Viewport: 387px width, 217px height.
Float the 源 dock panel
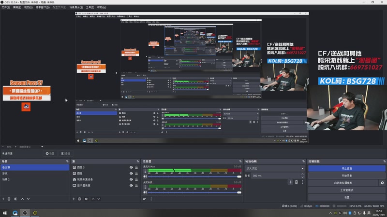click(x=138, y=162)
